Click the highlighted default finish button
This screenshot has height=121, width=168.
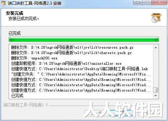(x=122, y=113)
